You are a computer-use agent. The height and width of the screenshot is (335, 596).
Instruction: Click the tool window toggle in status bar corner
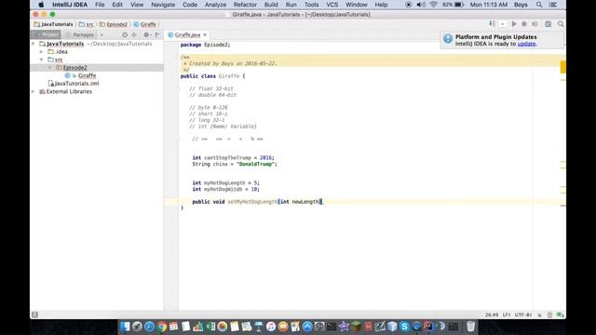point(35,315)
